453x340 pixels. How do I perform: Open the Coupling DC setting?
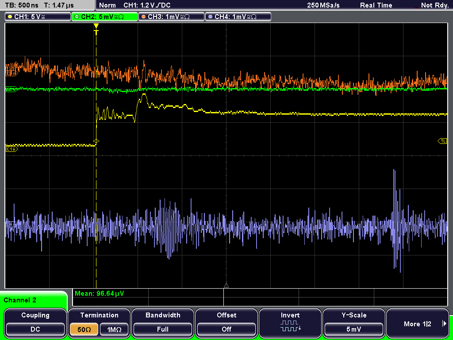coord(35,329)
